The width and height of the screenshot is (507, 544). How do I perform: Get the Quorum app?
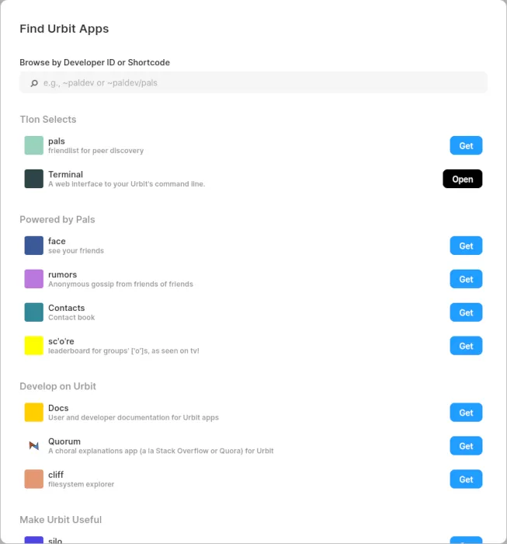(x=466, y=446)
